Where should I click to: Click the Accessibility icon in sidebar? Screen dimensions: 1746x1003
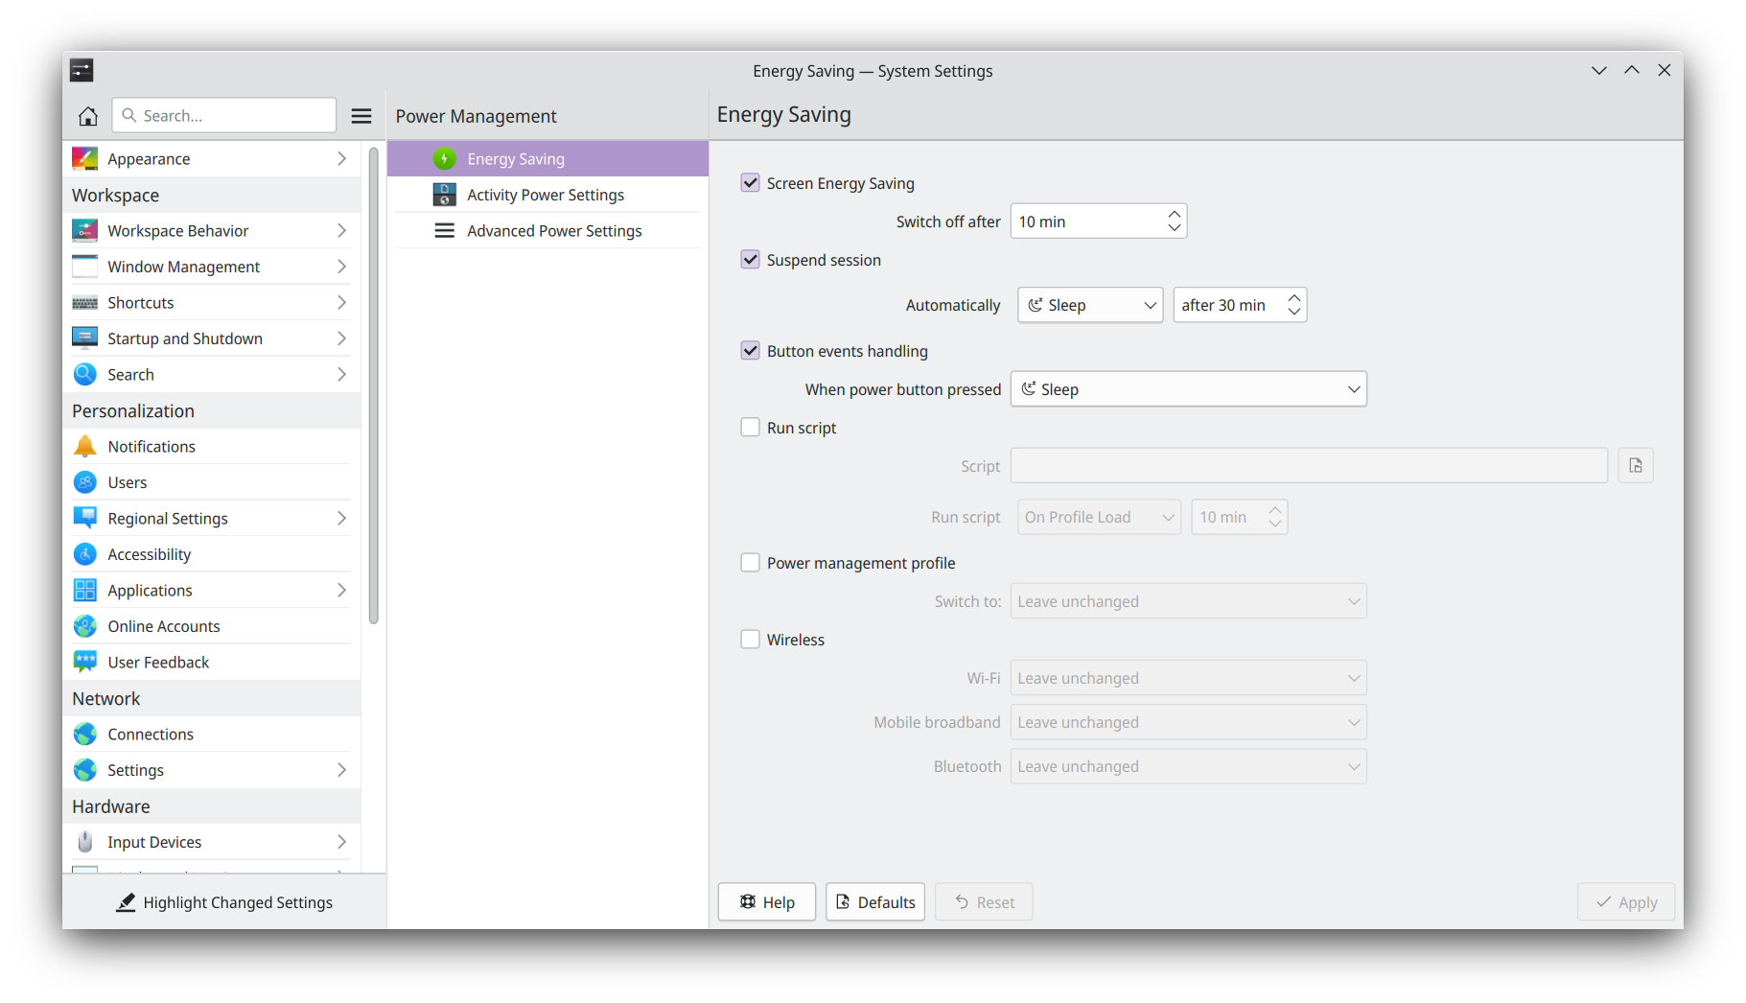coord(85,554)
